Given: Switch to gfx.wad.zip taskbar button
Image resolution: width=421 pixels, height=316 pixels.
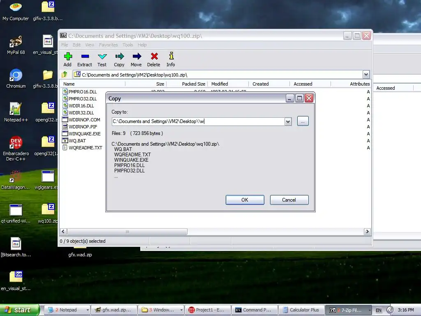Looking at the screenshot, I should point(114,310).
